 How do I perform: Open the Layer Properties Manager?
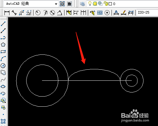pyautogui.click(x=82, y=4)
